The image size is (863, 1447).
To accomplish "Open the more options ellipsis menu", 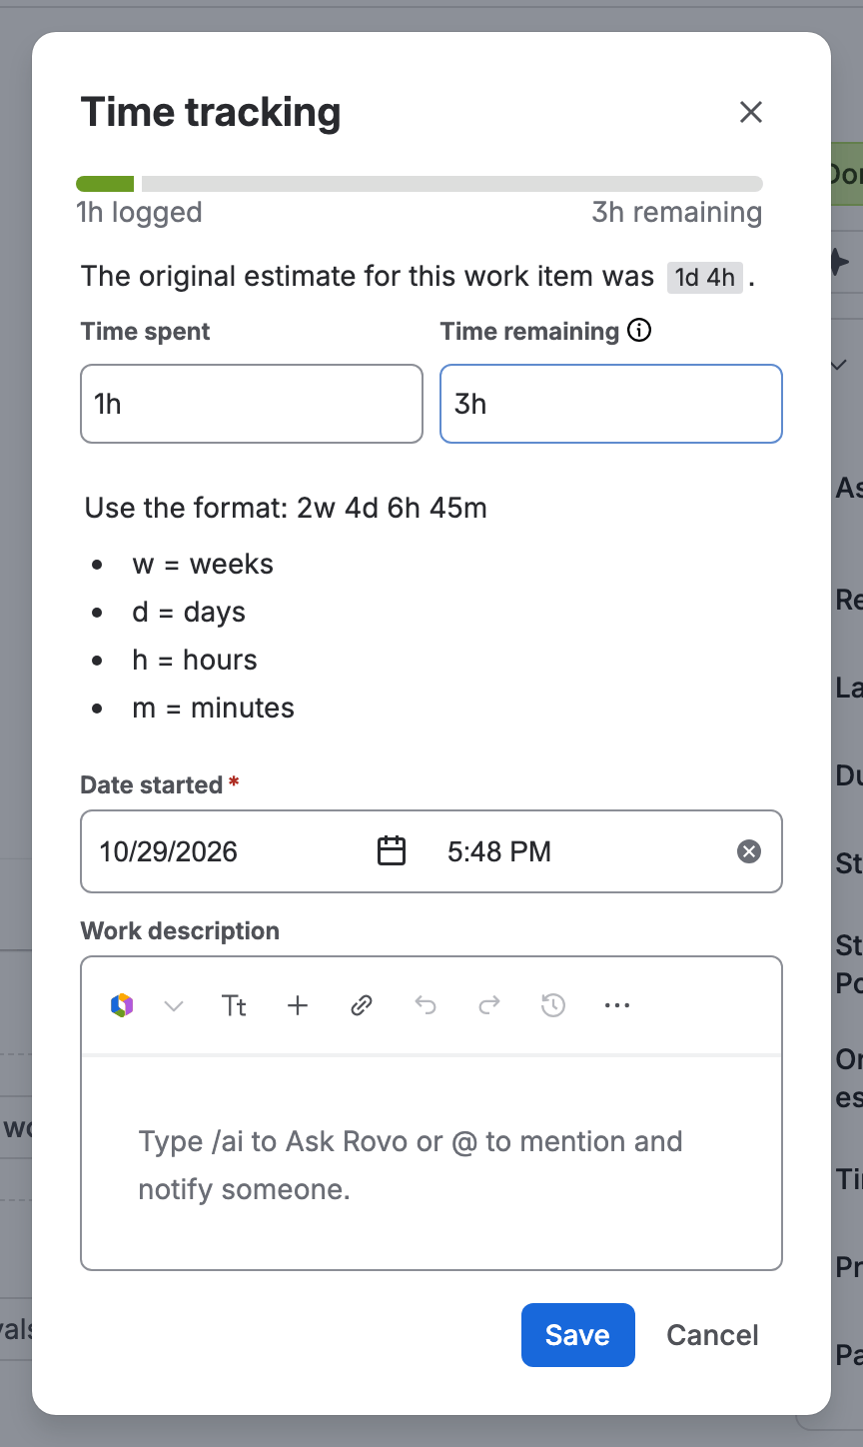I will pos(617,1005).
